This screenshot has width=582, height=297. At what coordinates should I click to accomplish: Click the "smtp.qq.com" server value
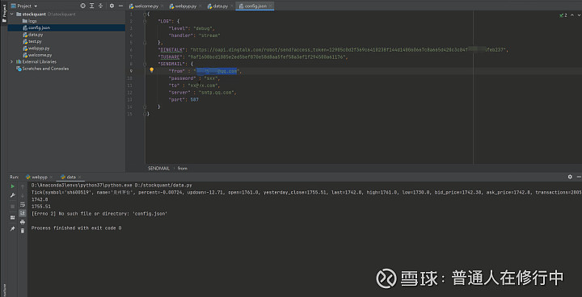217,93
